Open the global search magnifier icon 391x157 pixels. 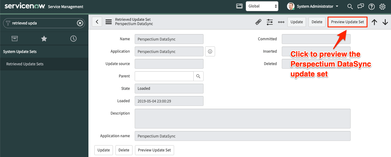350,7
